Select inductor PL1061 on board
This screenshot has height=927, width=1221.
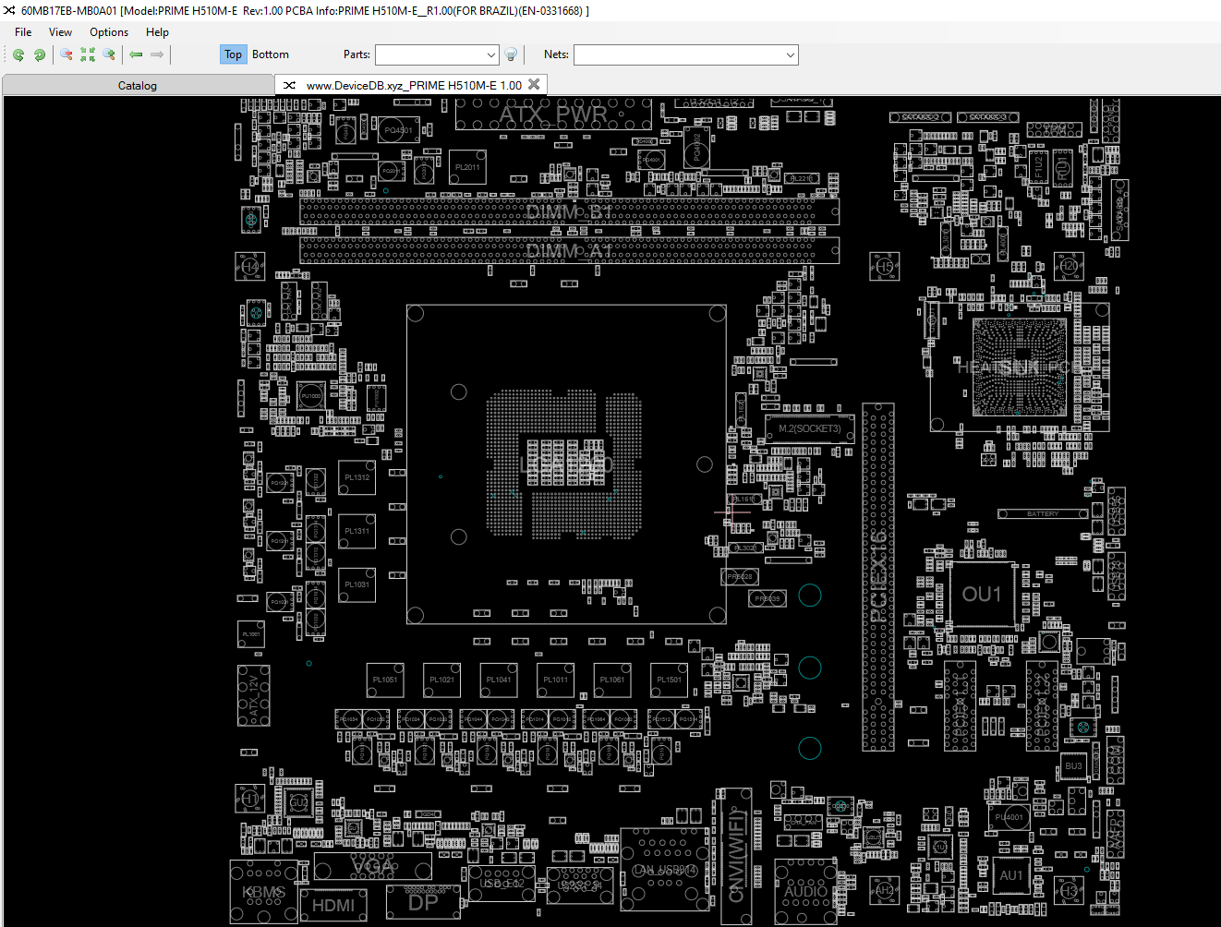612,680
